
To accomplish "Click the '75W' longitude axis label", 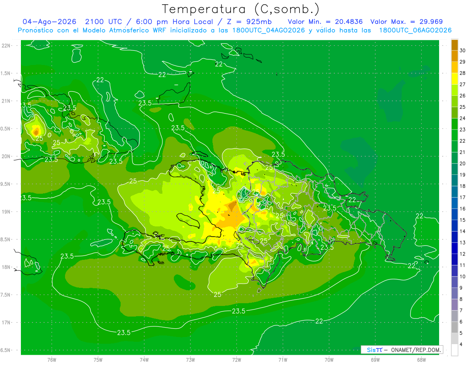I will click(98, 360).
